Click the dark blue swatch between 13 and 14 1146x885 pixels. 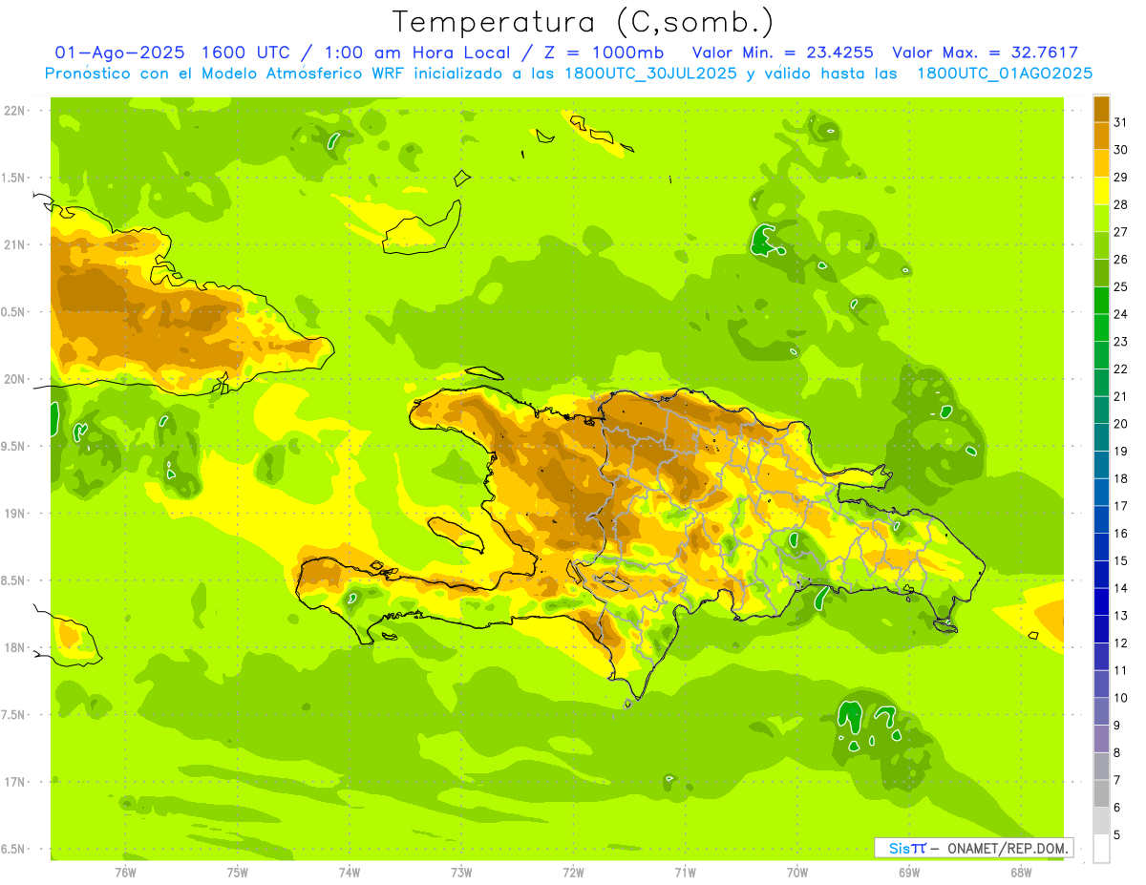(1101, 601)
